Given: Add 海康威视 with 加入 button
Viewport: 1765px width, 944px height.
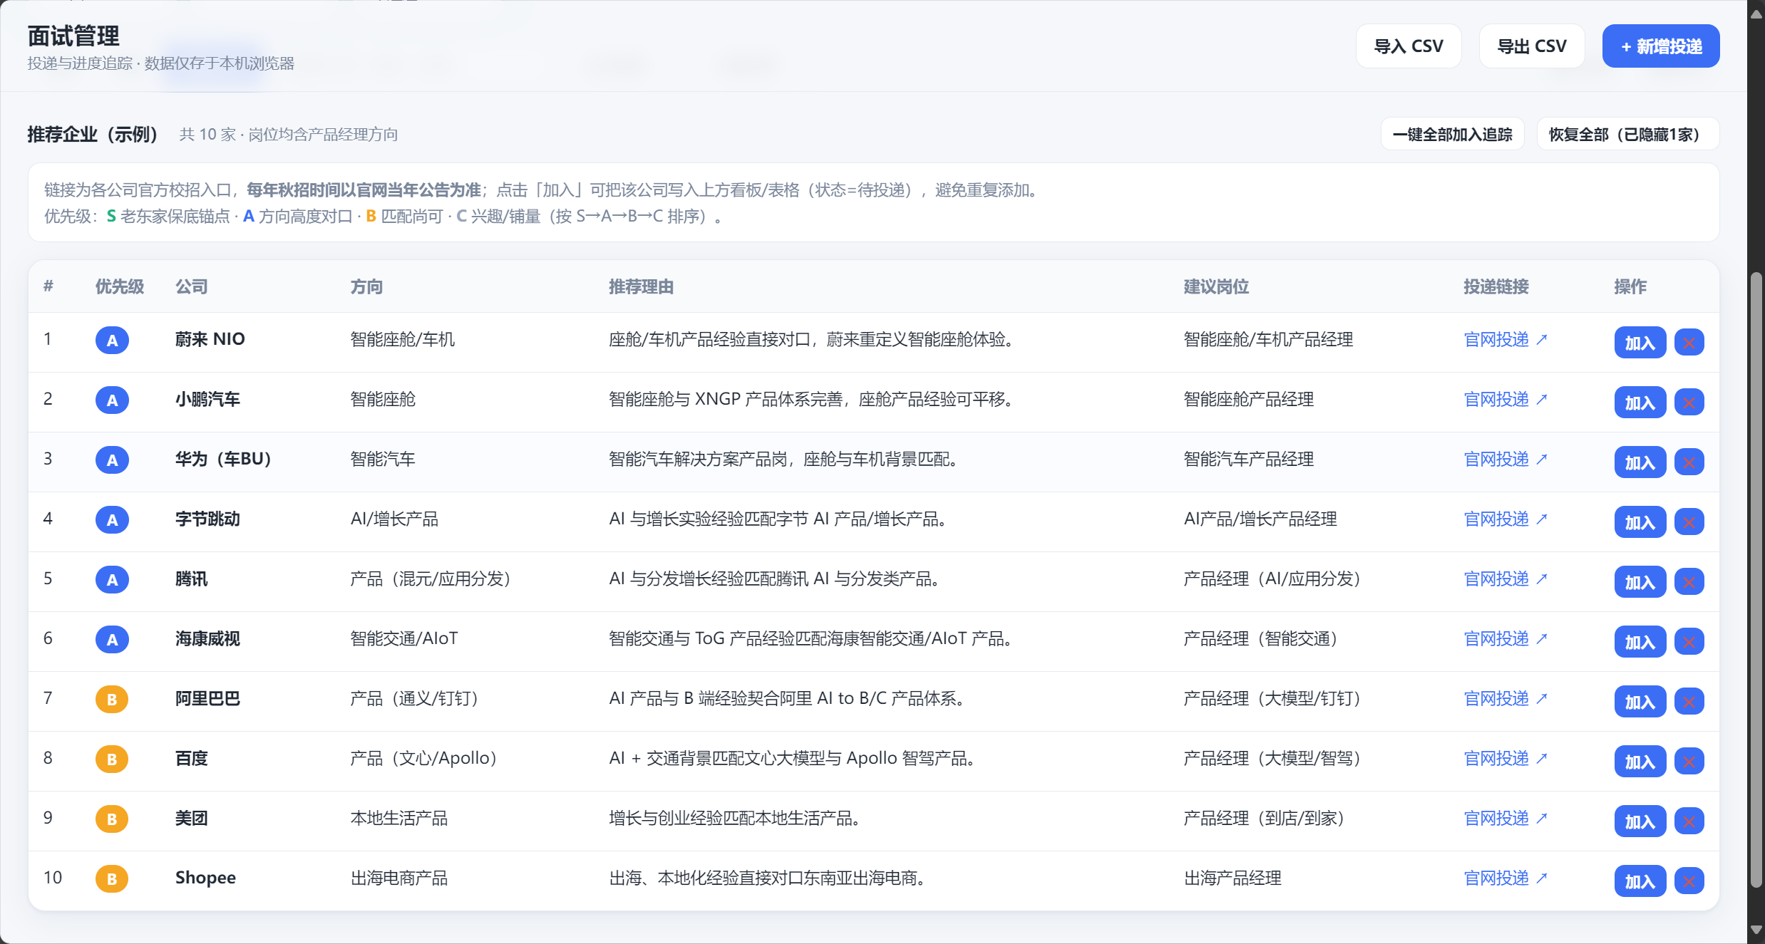Looking at the screenshot, I should point(1640,642).
